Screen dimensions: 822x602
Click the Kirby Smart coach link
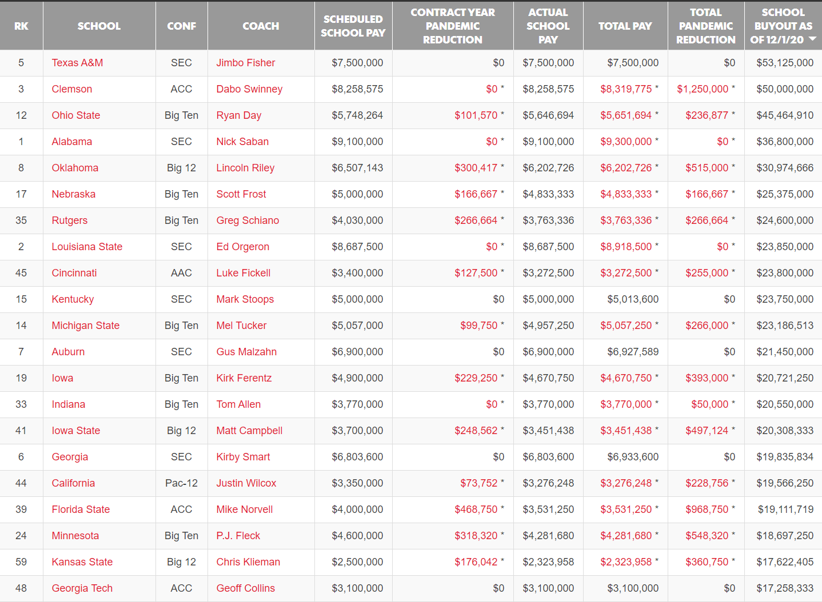(242, 457)
